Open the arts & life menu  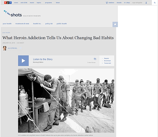click(x=24, y=3)
